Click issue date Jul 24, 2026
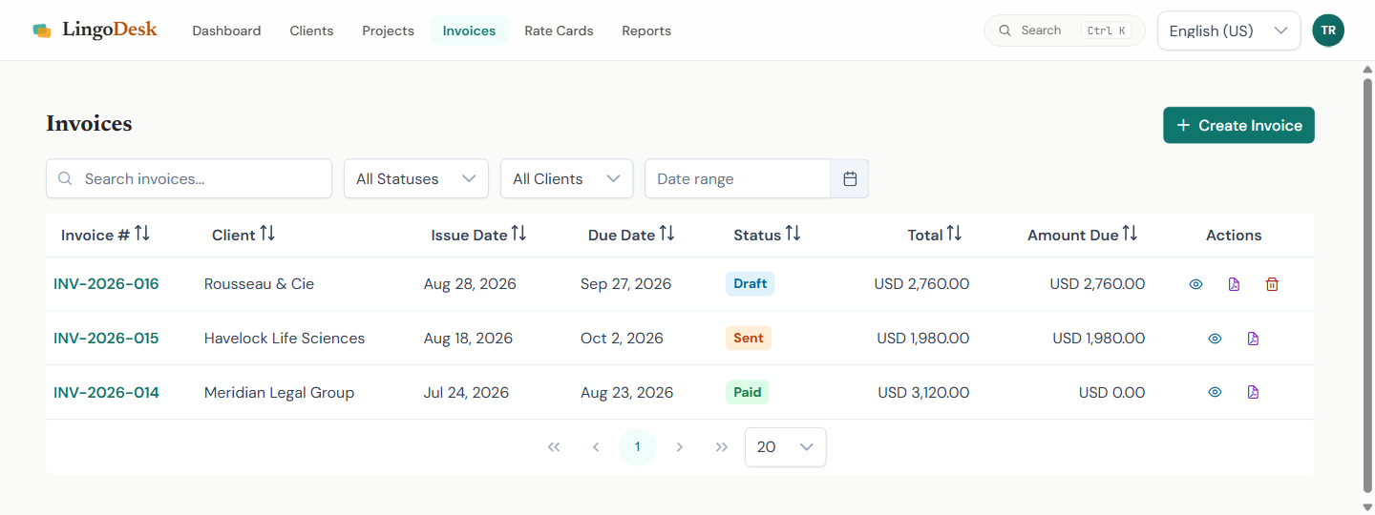Screen dimensions: 1375x515 coord(466,392)
